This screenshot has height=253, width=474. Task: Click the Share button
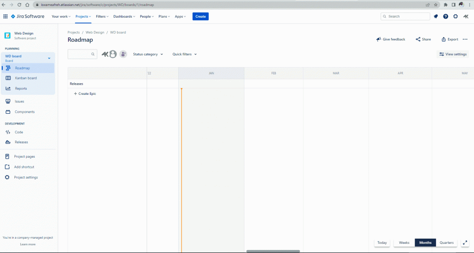click(x=423, y=39)
